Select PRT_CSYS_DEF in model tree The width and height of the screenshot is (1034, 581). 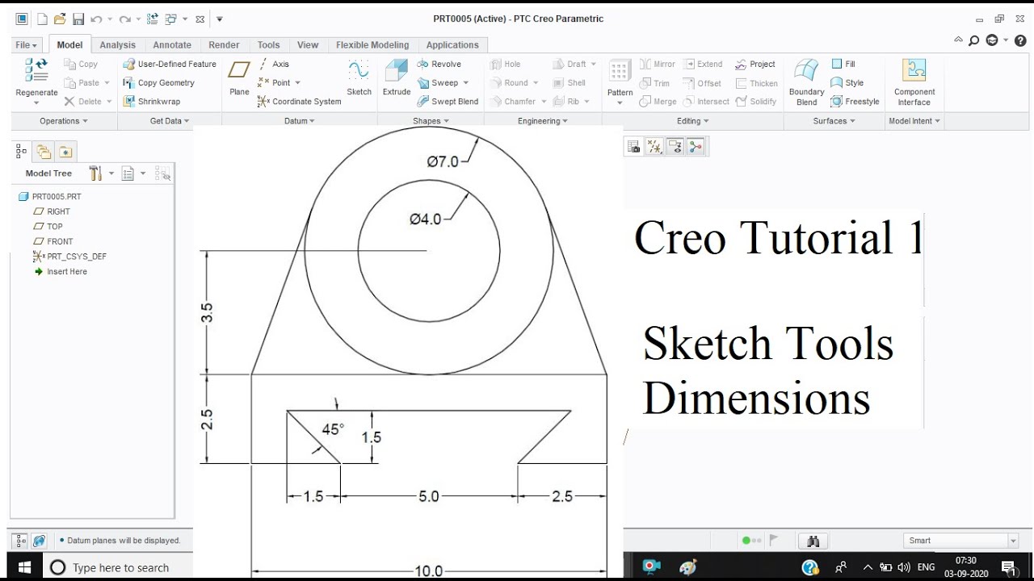pos(69,257)
